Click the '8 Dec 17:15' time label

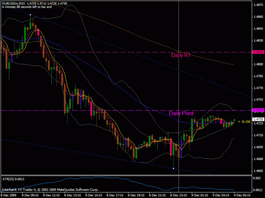[x=115, y=195]
